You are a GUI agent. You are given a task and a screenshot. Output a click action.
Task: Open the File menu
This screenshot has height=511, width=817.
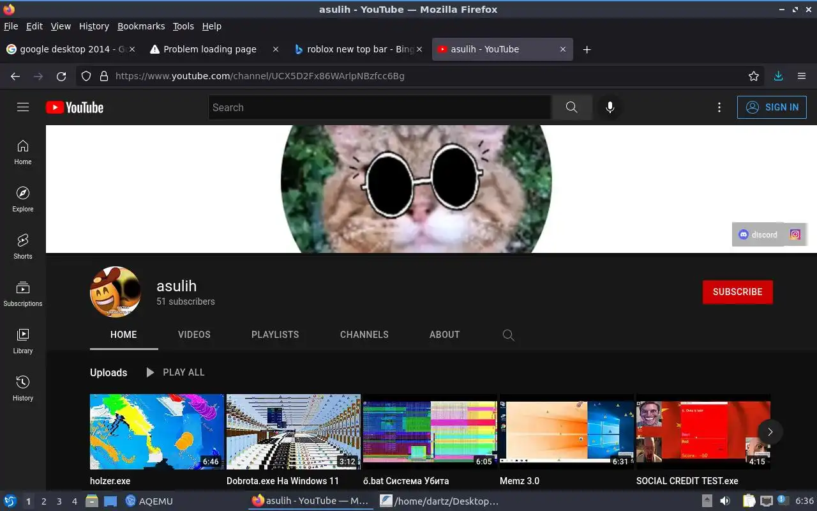(x=11, y=26)
